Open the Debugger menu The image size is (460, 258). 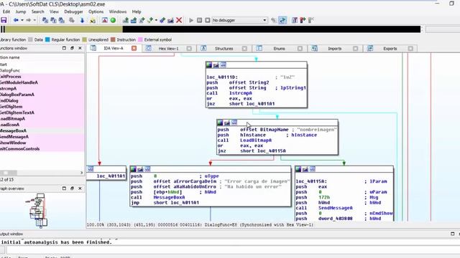tap(73, 11)
